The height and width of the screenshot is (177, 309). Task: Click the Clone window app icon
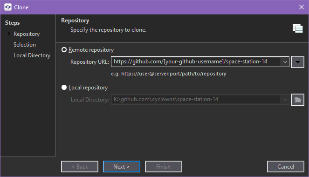point(8,7)
